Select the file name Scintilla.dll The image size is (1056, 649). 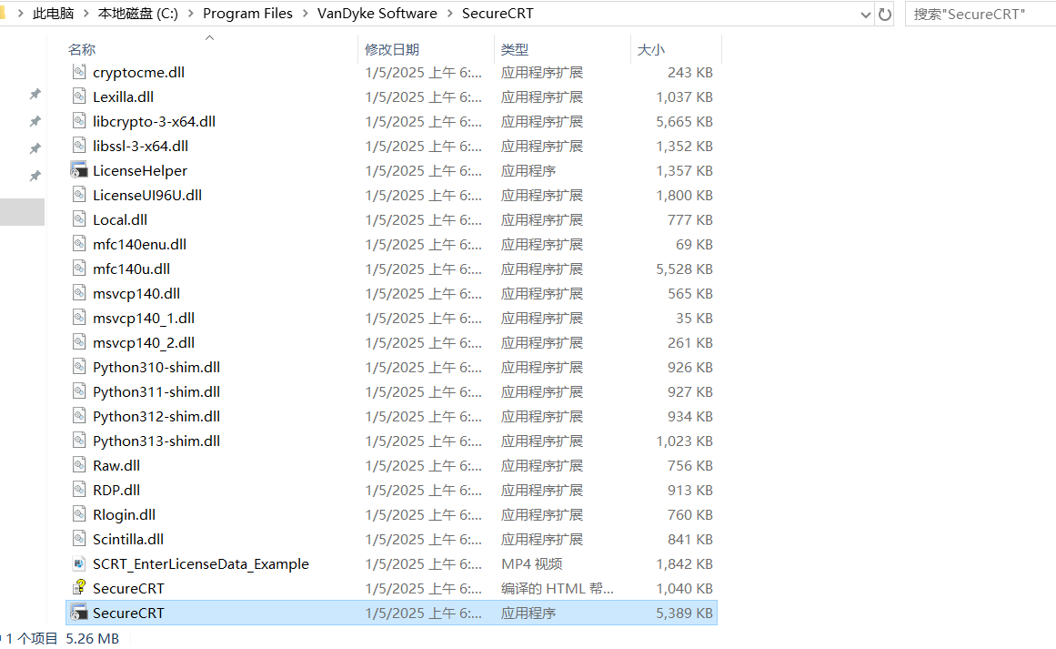point(128,539)
